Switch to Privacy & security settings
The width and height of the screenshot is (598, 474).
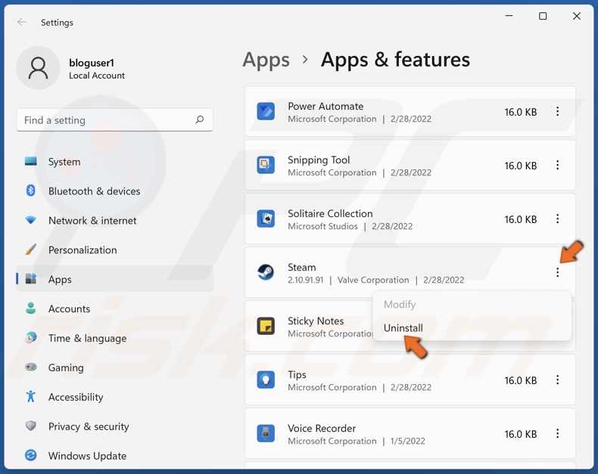click(114, 426)
